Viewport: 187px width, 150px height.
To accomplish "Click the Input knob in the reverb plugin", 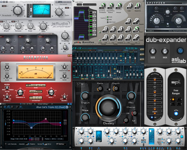I will [x=85, y=96].
